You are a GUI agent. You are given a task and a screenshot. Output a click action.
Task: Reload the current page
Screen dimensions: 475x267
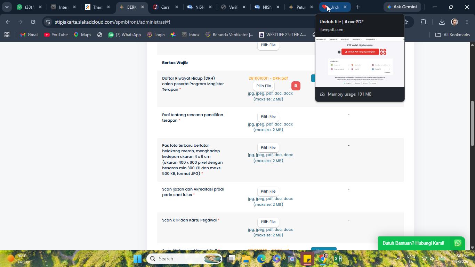[x=33, y=22]
